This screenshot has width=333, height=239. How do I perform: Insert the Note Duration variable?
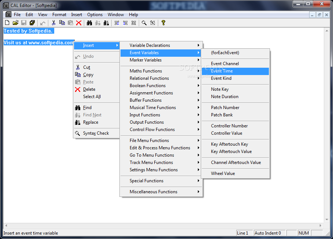235,97
